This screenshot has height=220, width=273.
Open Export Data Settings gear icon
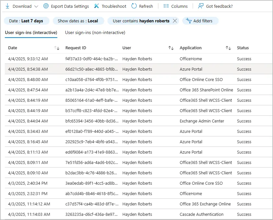pos(46,6)
